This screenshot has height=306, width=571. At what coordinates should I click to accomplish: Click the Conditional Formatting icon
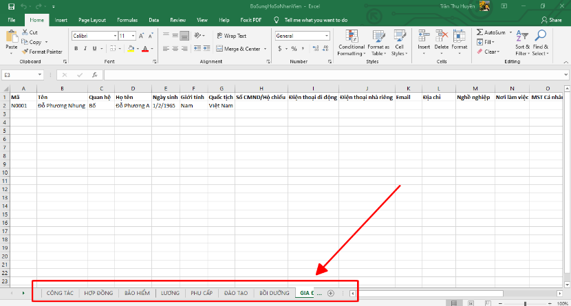pyautogui.click(x=351, y=36)
